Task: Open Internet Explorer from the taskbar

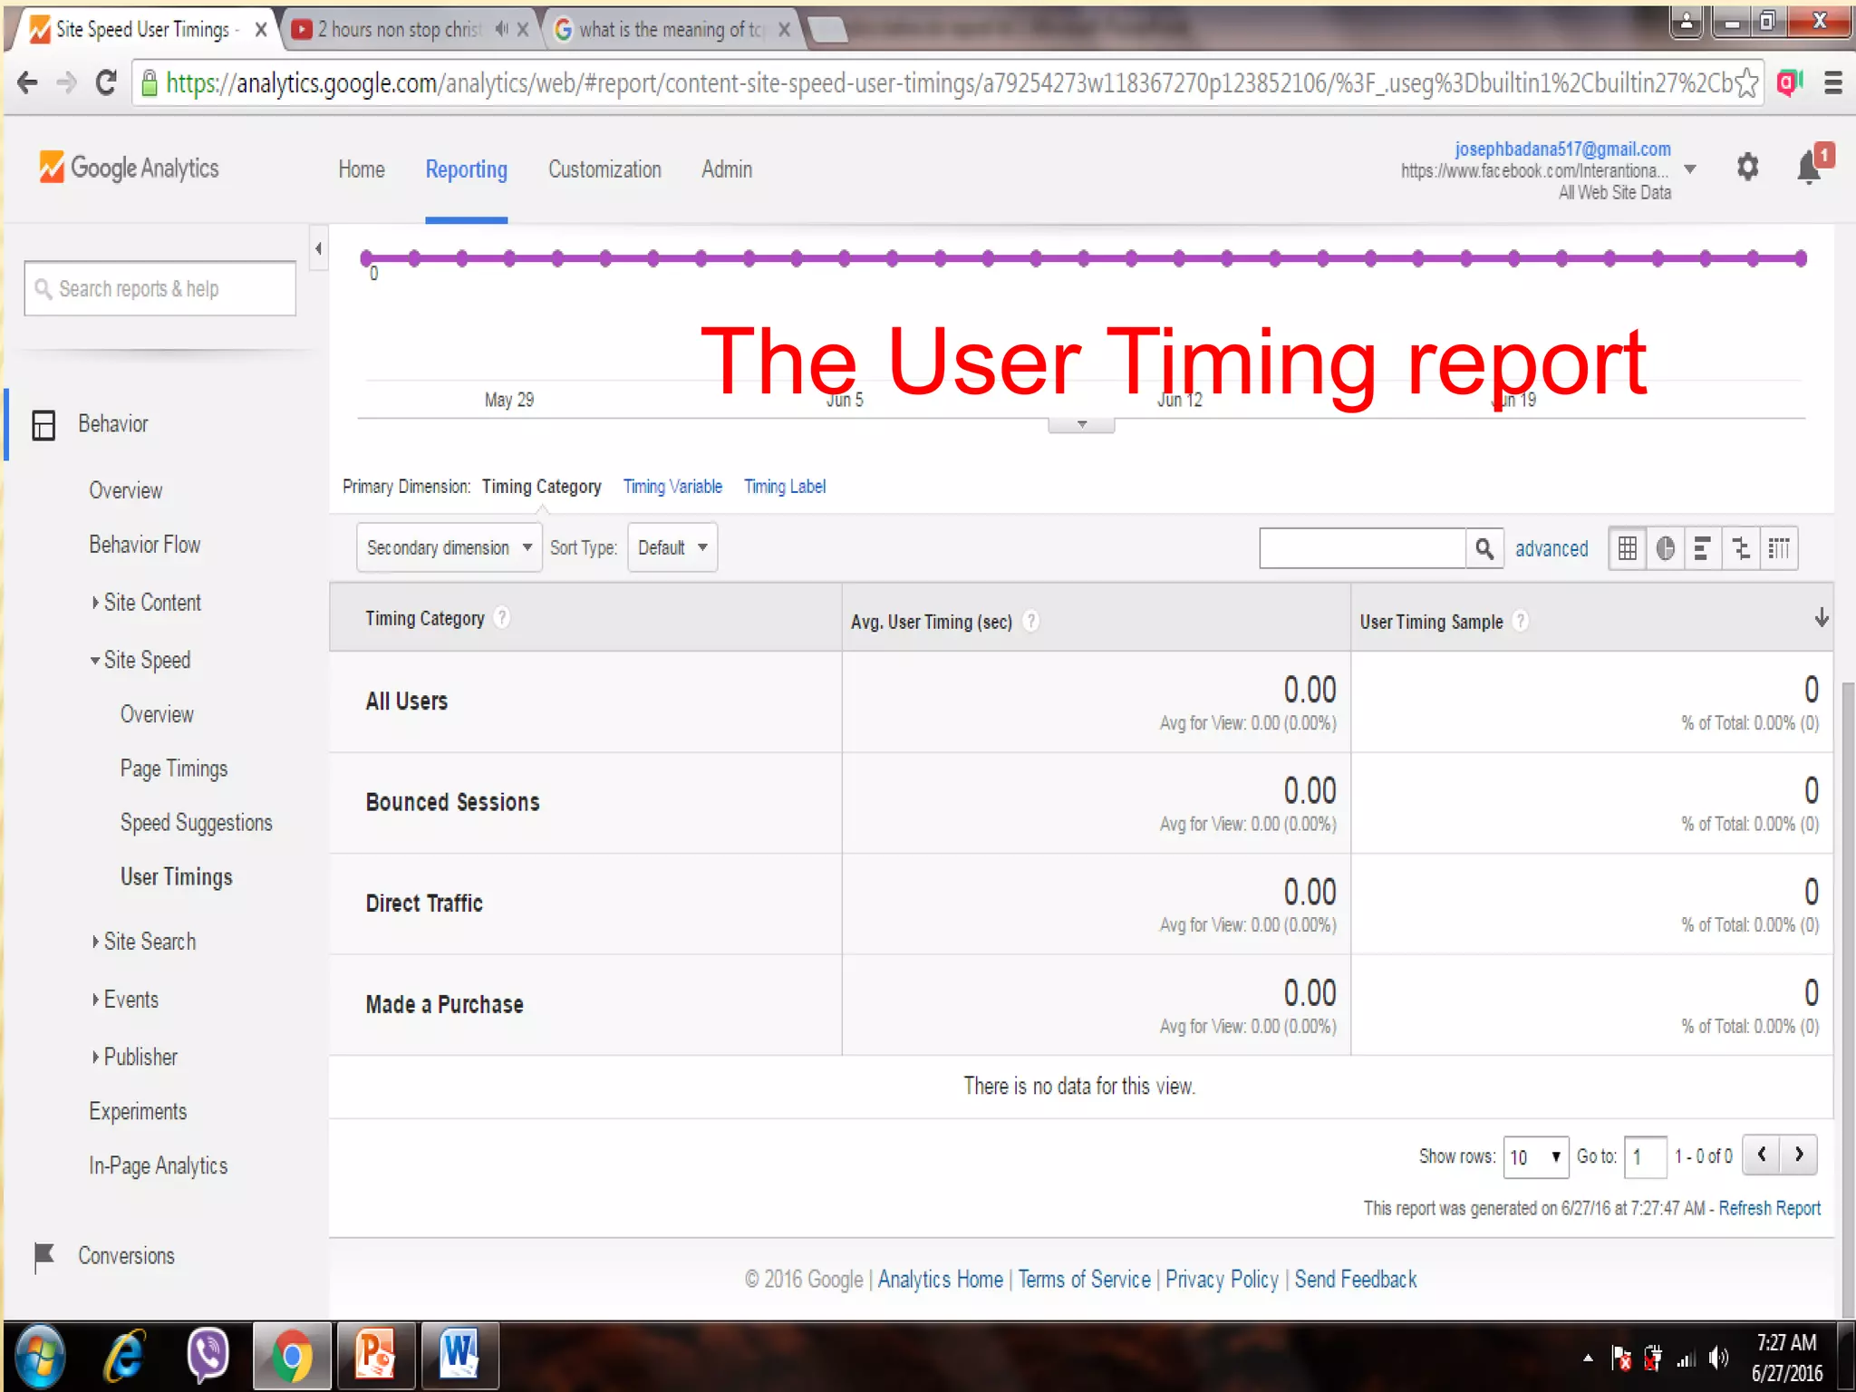Action: pyautogui.click(x=125, y=1356)
